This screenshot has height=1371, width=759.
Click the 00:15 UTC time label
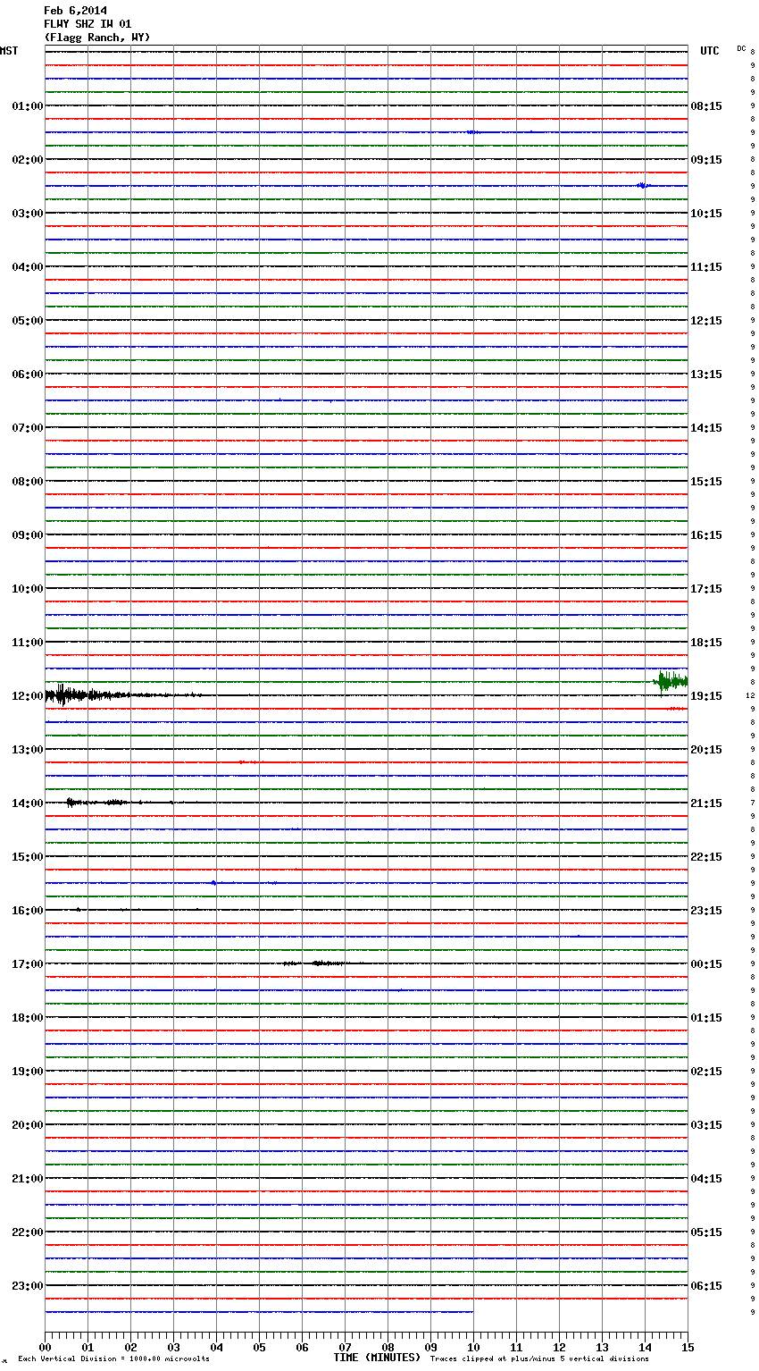(706, 964)
